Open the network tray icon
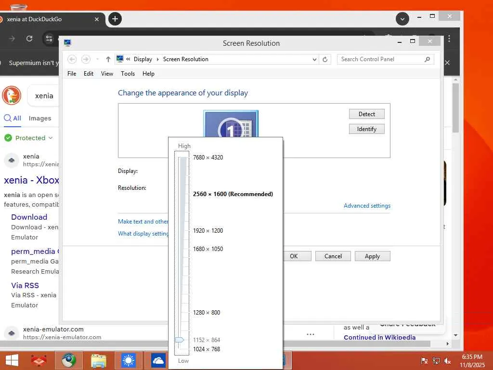The image size is (493, 370). click(x=436, y=360)
